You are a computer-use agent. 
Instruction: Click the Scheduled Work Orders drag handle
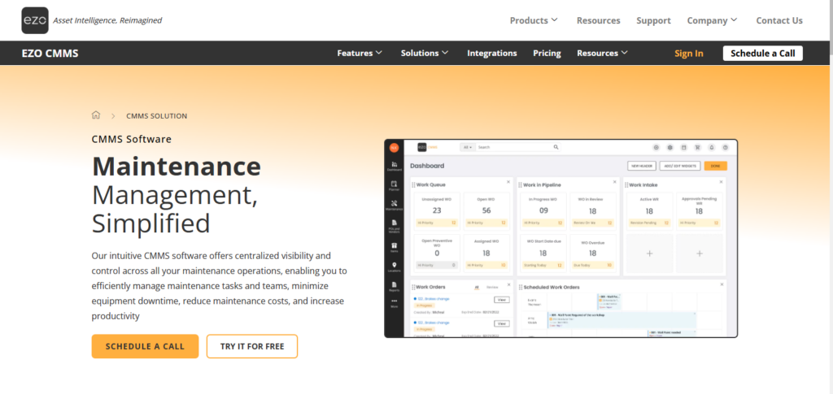[x=520, y=287]
